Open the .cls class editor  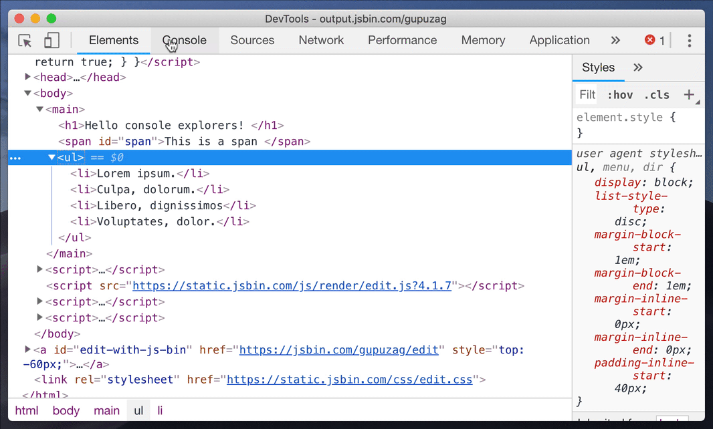657,95
